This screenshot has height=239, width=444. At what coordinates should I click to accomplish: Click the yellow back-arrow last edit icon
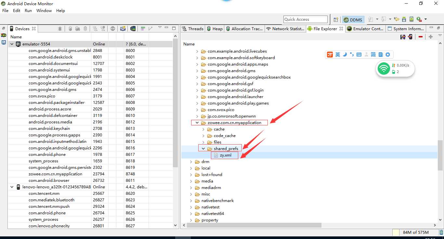click(x=396, y=19)
